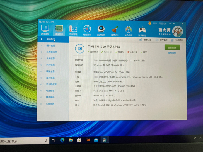
Task: Select 硬件健康 in the sidebar
Action: [51, 45]
